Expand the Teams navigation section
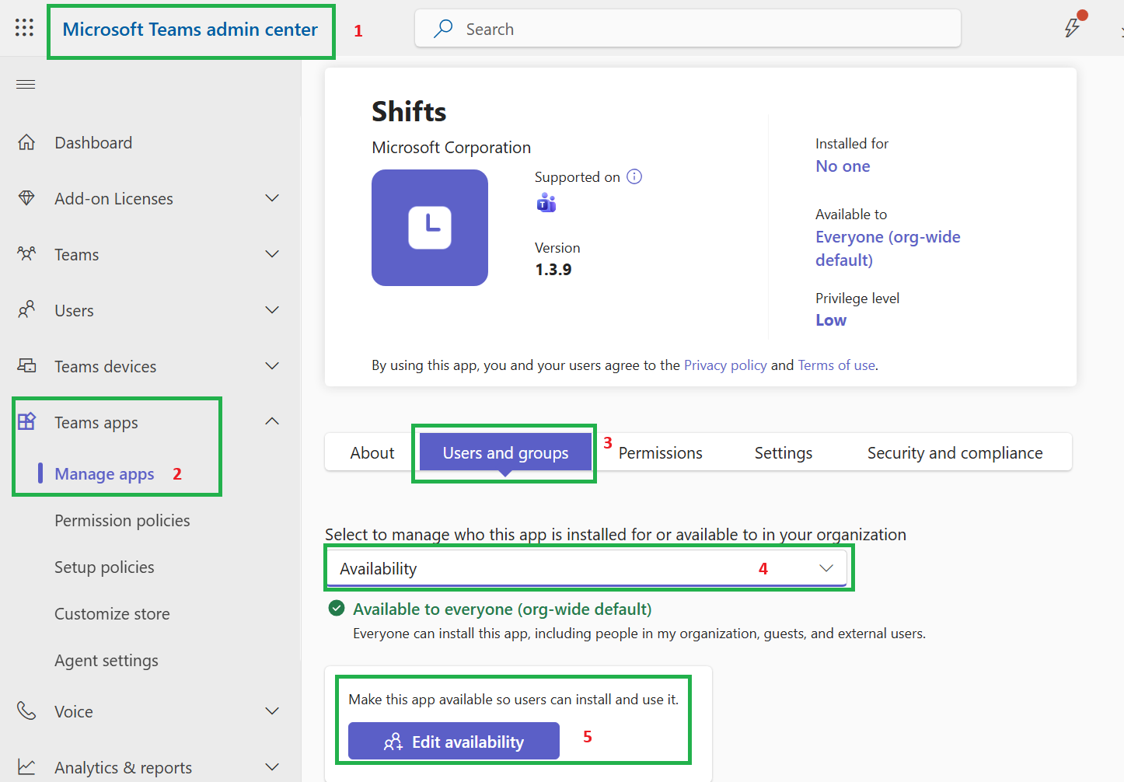The height and width of the screenshot is (782, 1124). [x=272, y=254]
